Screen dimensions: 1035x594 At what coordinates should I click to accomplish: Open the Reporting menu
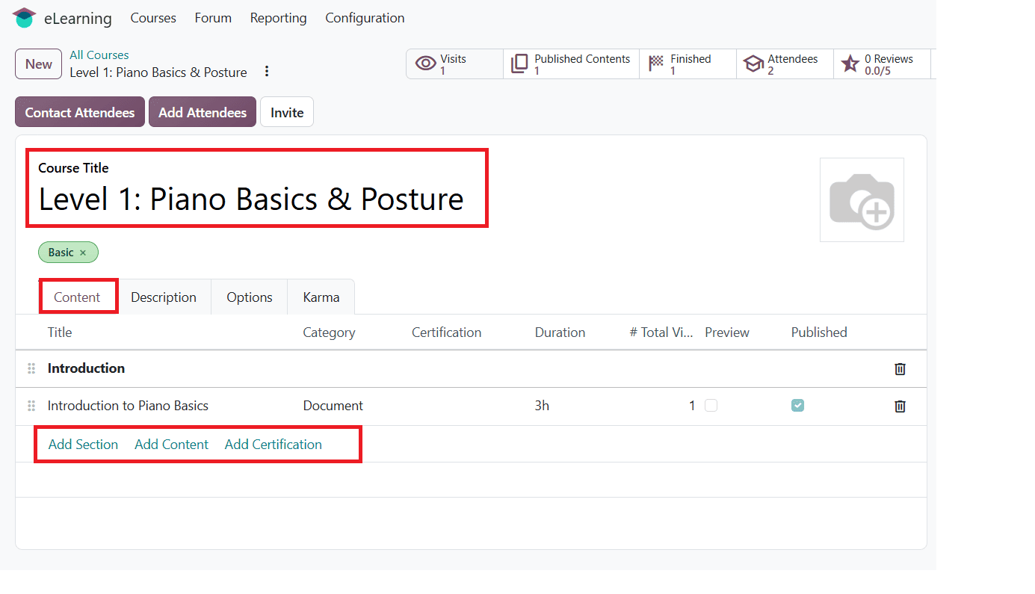pyautogui.click(x=279, y=18)
